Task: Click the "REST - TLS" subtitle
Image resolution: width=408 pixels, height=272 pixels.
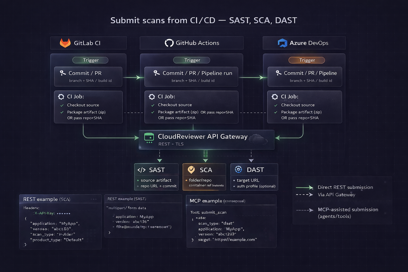Action: (x=171, y=144)
